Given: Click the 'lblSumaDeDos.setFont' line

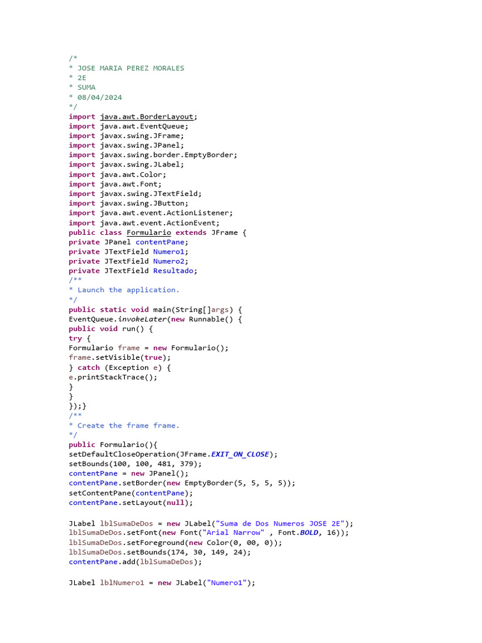Looking at the screenshot, I should [209, 532].
